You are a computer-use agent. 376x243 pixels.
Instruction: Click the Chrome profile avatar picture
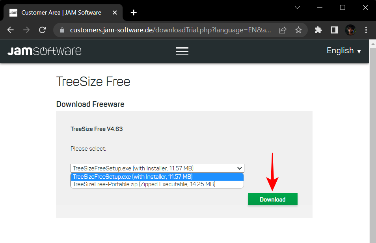click(x=350, y=30)
